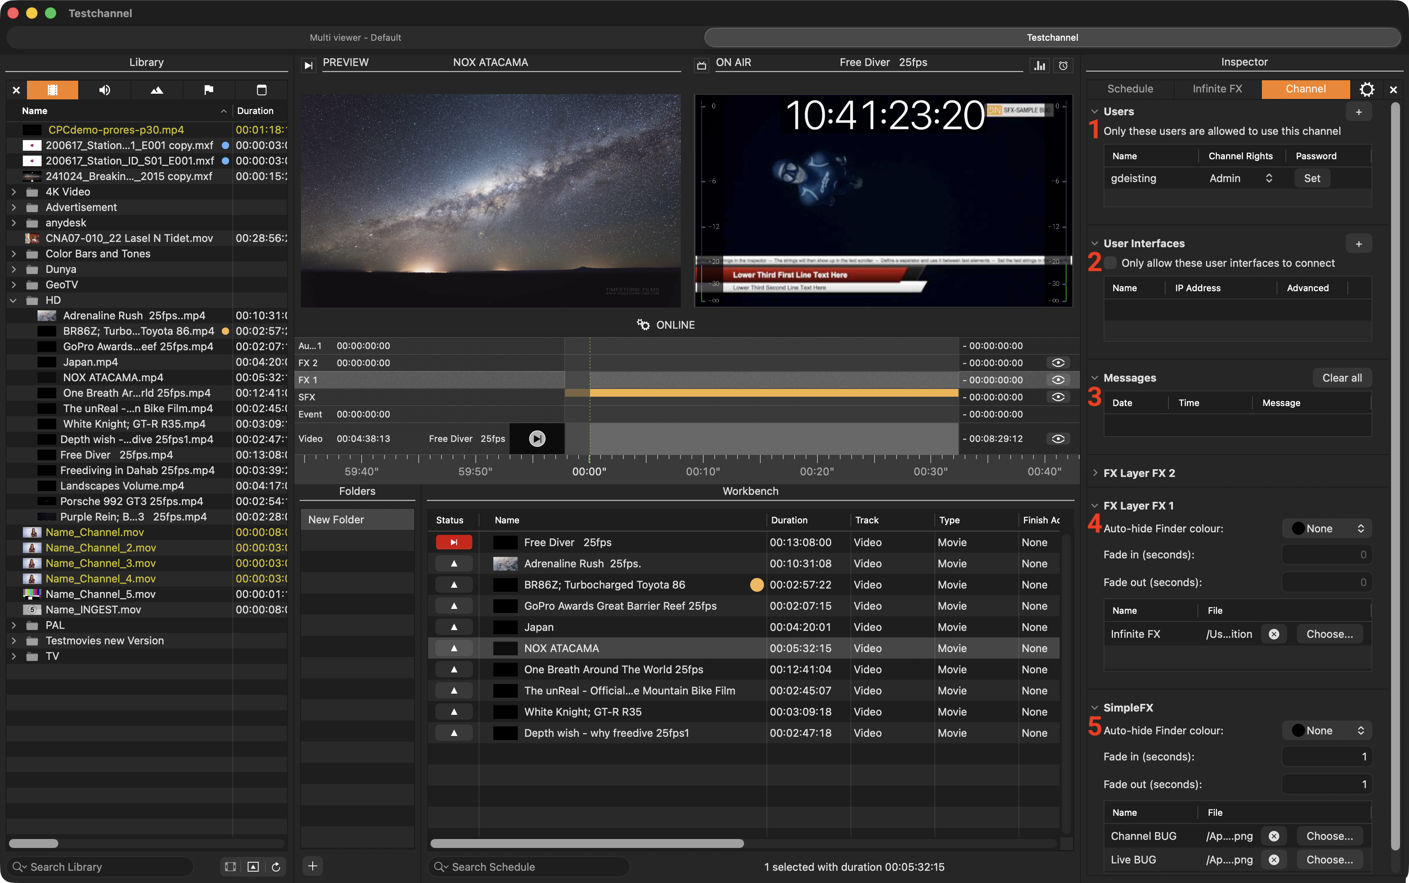Viewport: 1409px width, 883px height.
Task: Click the Library horizontal scrollbar
Action: [x=34, y=843]
